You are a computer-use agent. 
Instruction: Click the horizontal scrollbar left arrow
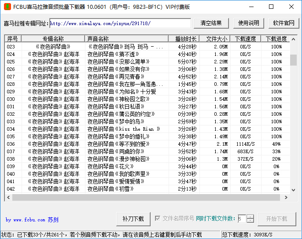click(x=8, y=197)
